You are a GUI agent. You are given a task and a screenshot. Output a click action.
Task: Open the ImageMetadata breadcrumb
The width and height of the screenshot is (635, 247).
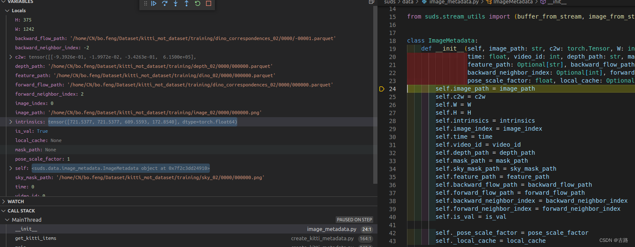[x=513, y=2]
